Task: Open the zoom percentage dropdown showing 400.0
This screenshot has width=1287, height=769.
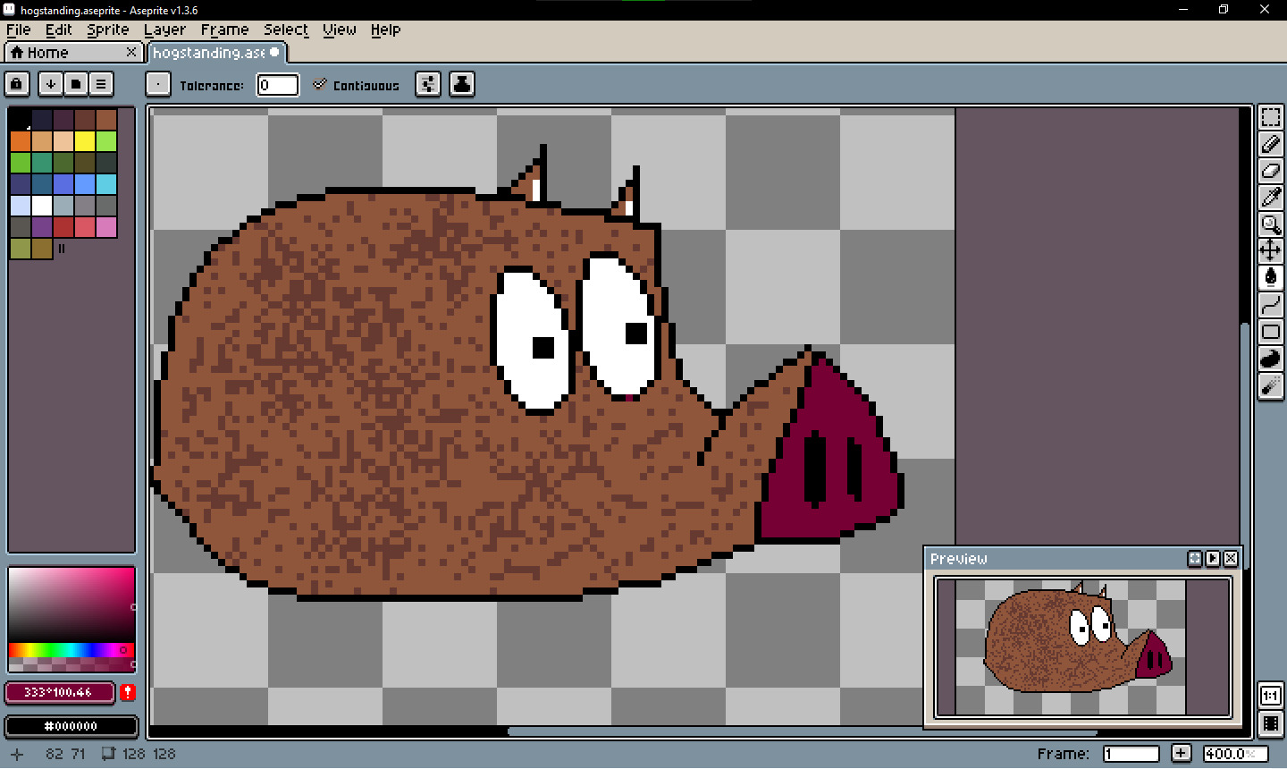Action: click(1234, 754)
